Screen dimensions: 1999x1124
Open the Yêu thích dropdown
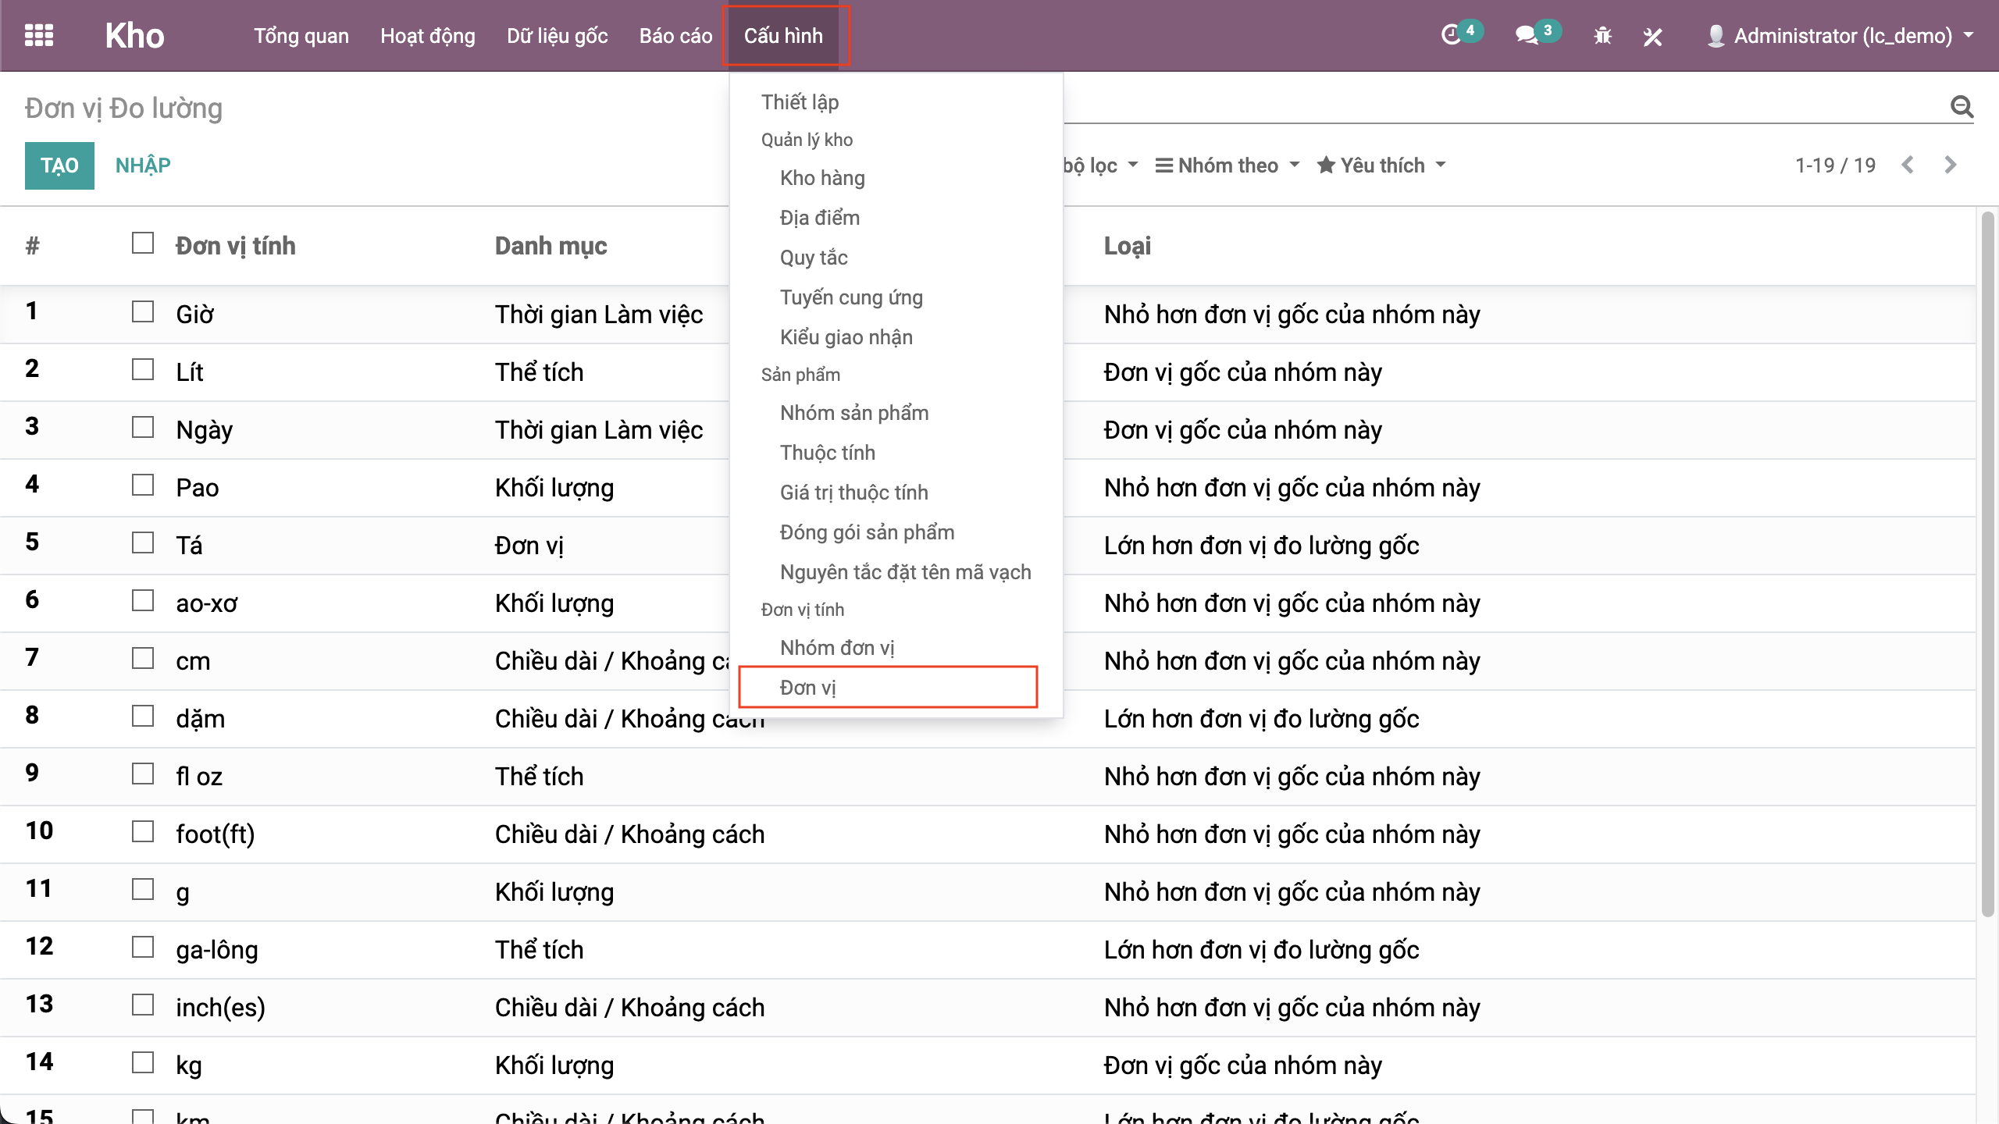click(1381, 165)
